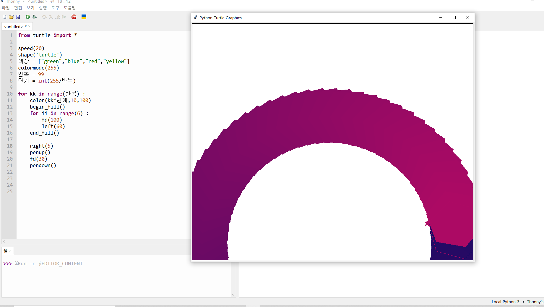Close the Python Turtle Graphics window
The width and height of the screenshot is (544, 307).
pos(468,18)
